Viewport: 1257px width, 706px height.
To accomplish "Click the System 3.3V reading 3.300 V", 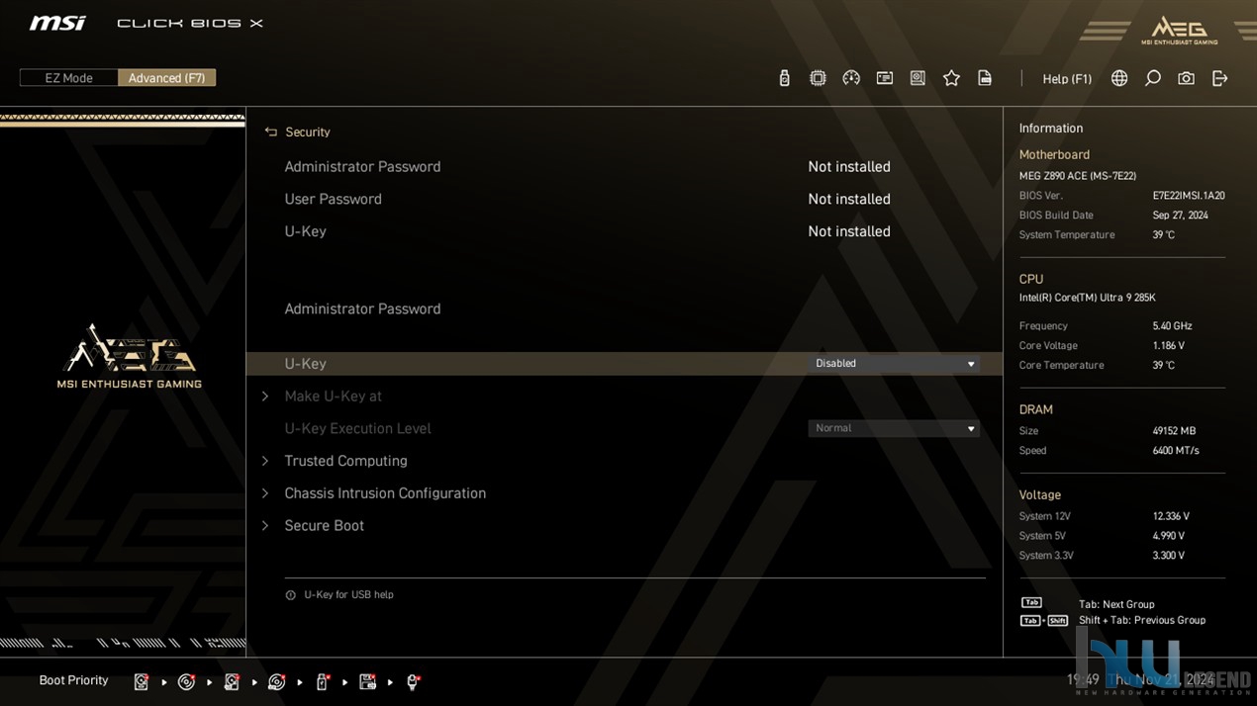I will pos(1169,556).
